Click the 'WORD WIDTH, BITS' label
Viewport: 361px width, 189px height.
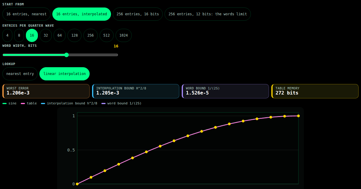20,46
